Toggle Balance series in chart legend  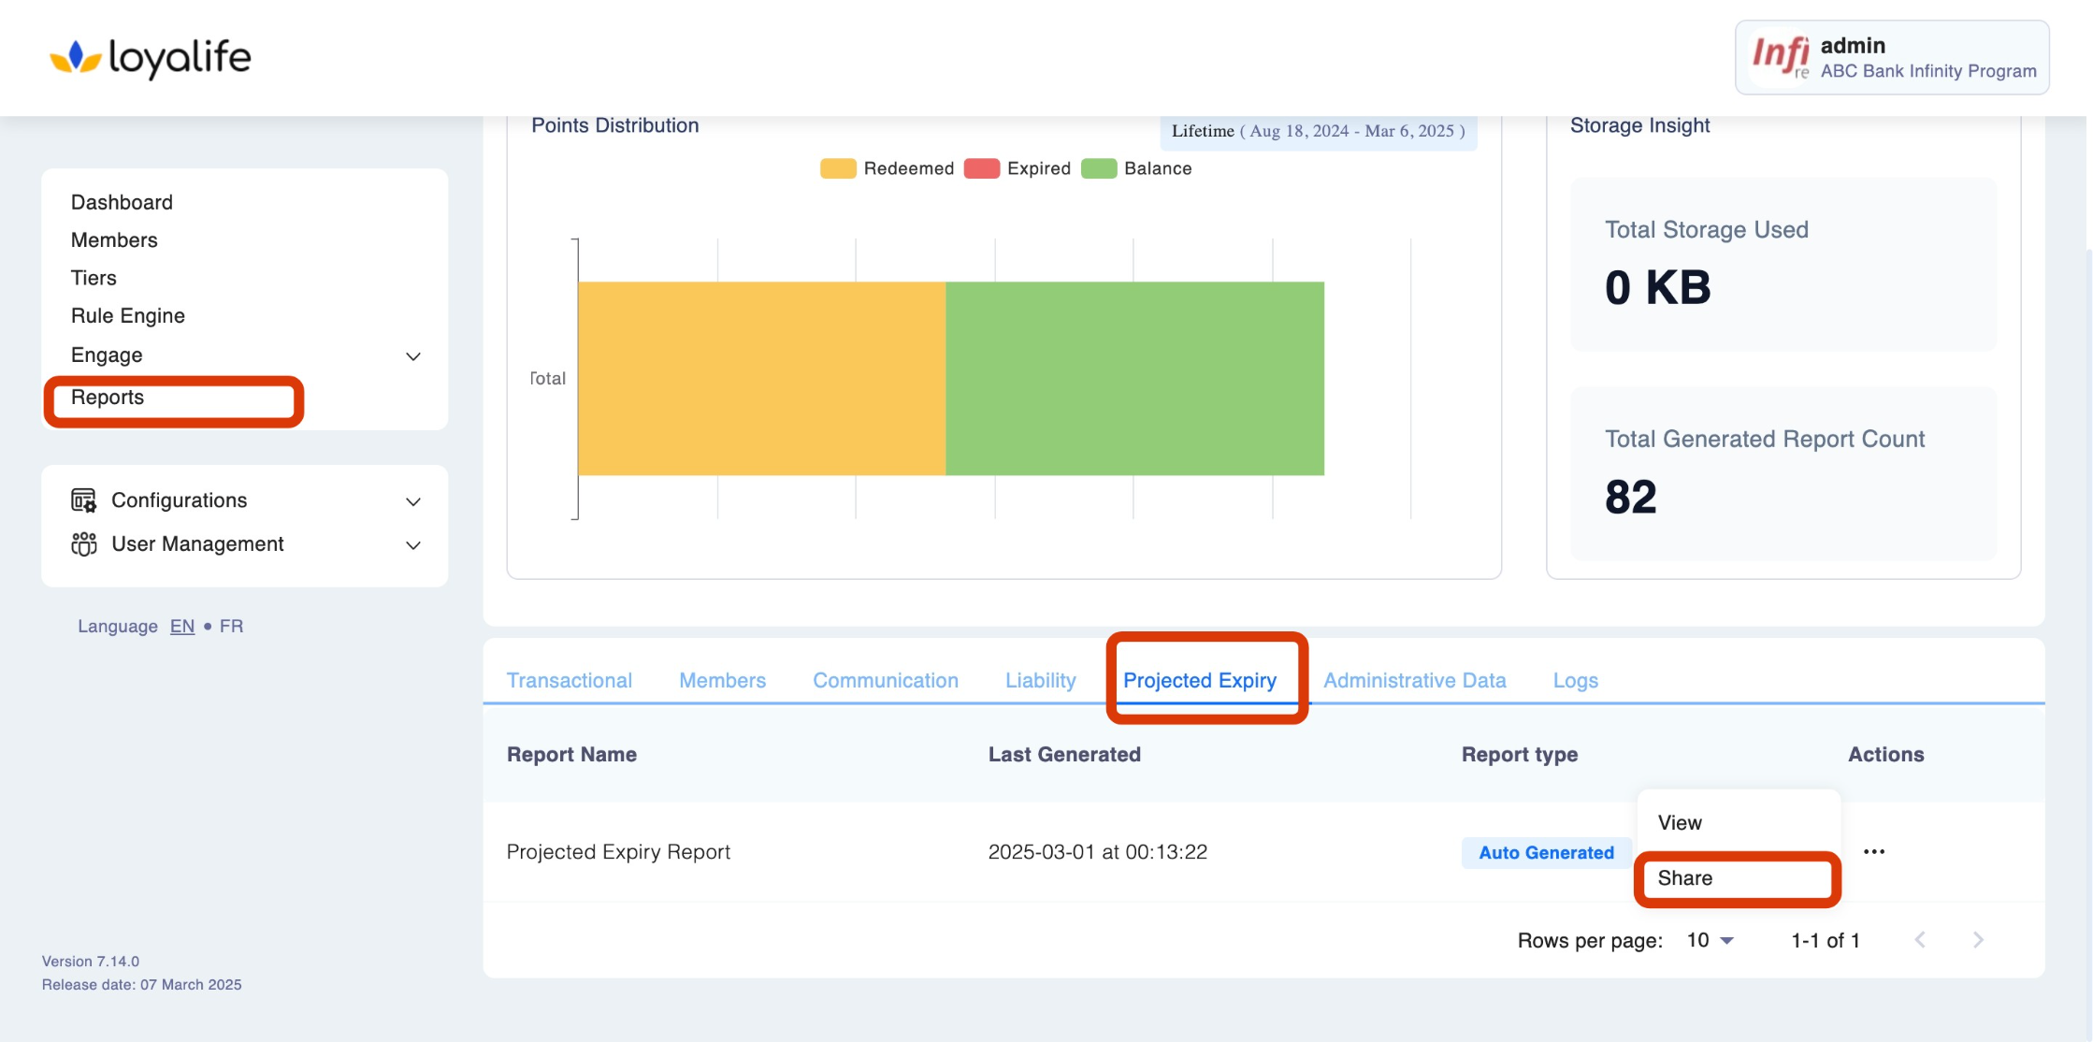(x=1137, y=168)
